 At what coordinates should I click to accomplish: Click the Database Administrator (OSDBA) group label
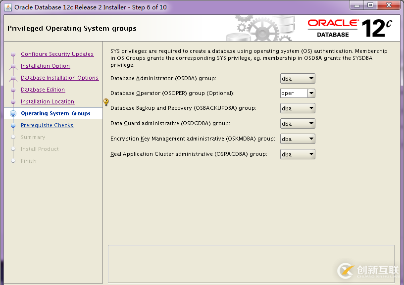coord(163,78)
